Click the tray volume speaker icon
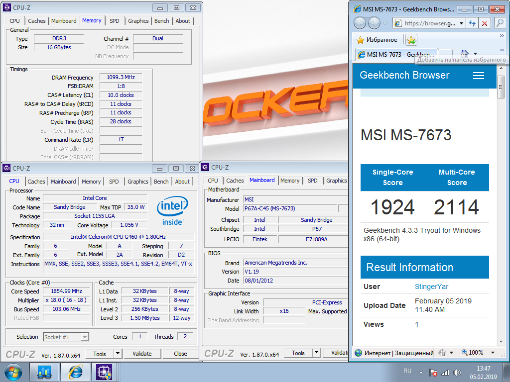The height and width of the screenshot is (382, 510). [457, 373]
